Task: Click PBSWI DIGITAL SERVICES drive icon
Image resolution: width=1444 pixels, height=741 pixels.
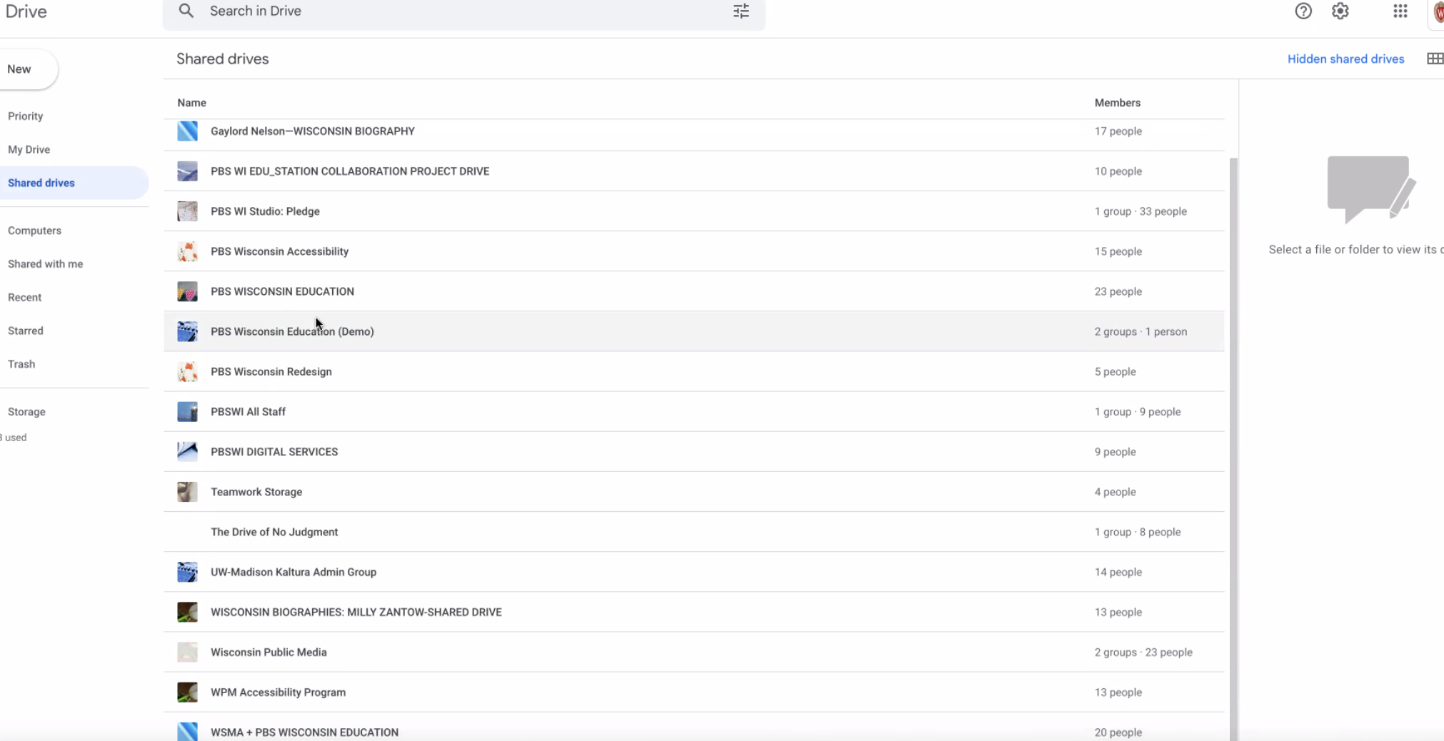Action: (x=187, y=451)
